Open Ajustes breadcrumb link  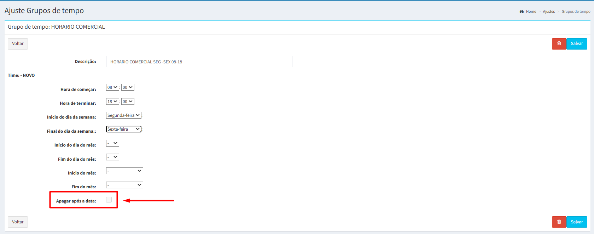(x=549, y=12)
